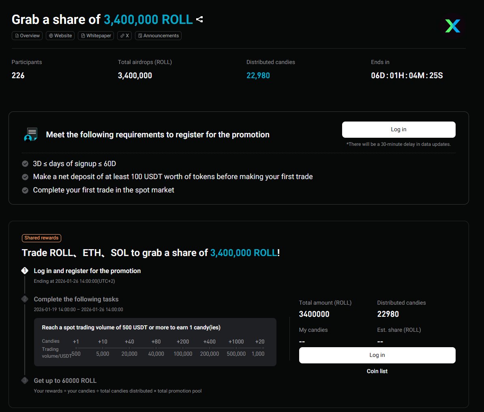This screenshot has height=412, width=484.
Task: Click the +80 candies tier label
Action: tap(156, 342)
